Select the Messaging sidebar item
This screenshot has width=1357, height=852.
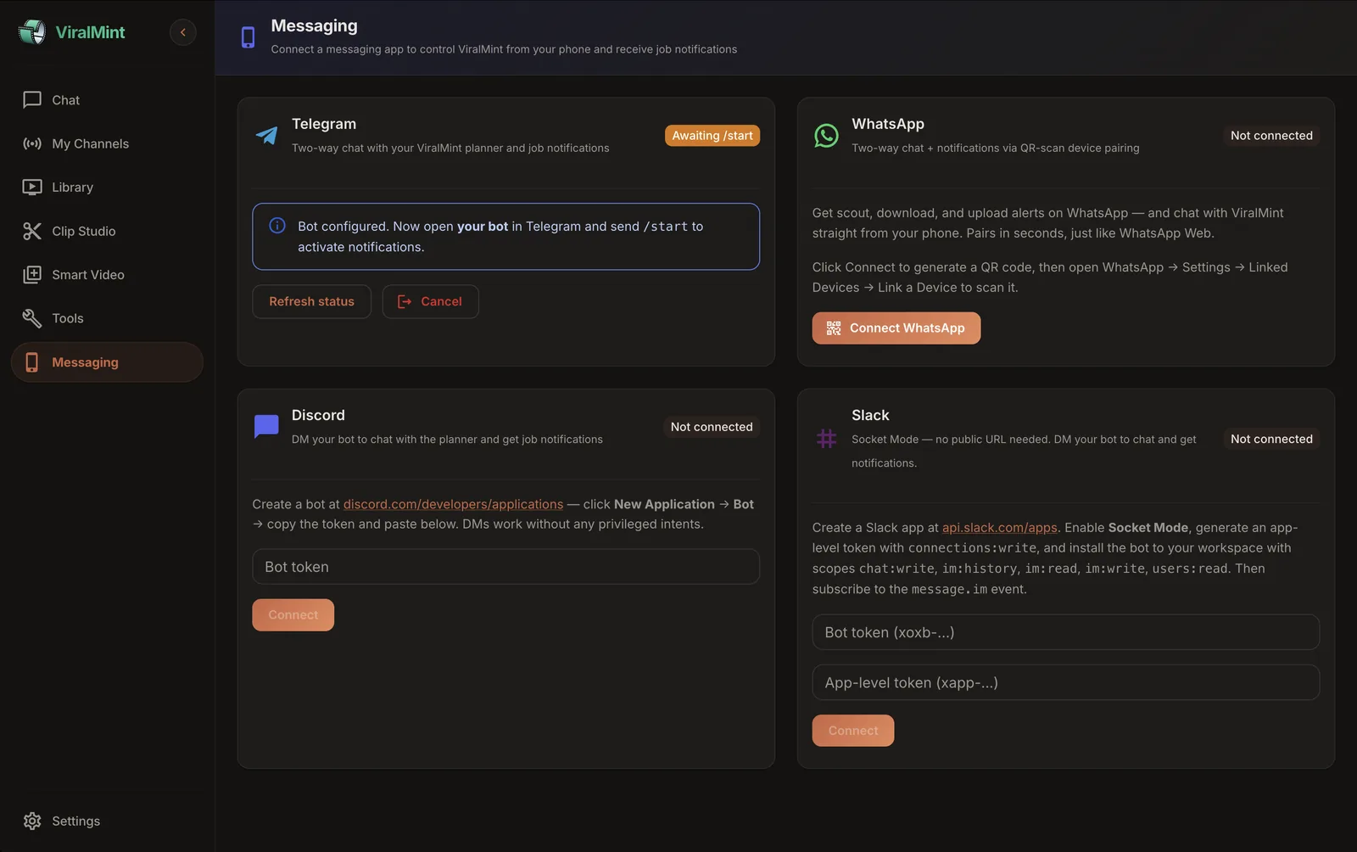107,362
